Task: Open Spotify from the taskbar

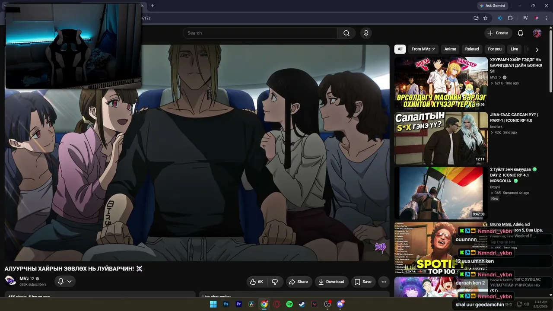Action: 289,304
